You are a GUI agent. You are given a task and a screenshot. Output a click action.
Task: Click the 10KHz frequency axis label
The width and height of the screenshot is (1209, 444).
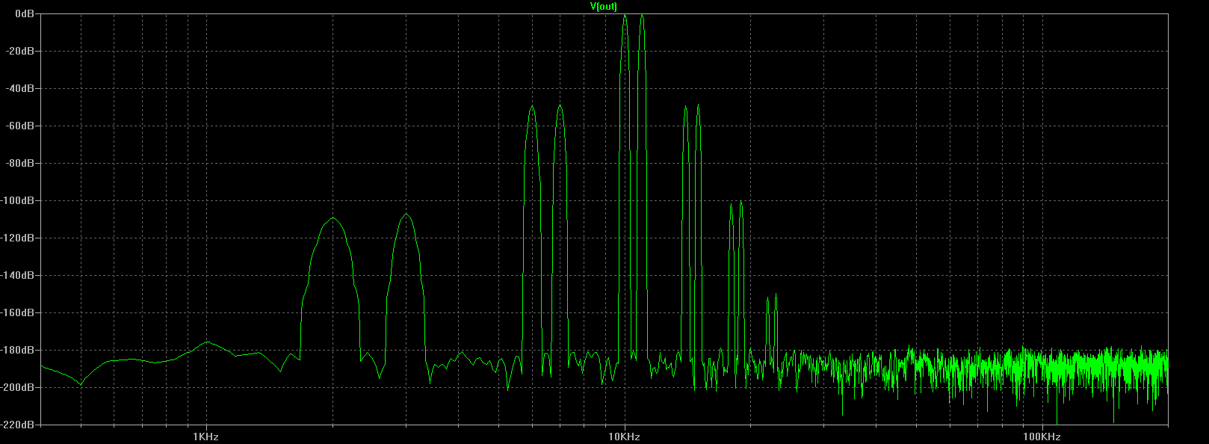click(x=624, y=437)
